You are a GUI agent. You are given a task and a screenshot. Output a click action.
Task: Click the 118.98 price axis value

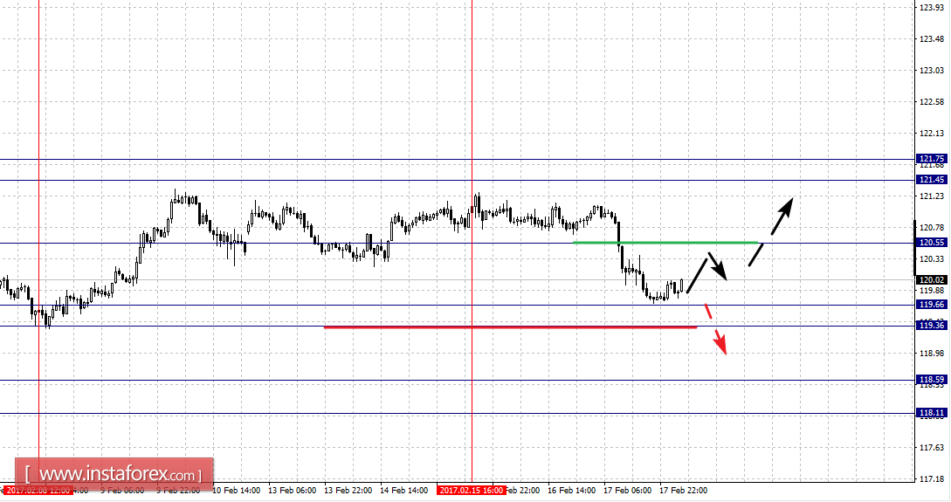(932, 353)
